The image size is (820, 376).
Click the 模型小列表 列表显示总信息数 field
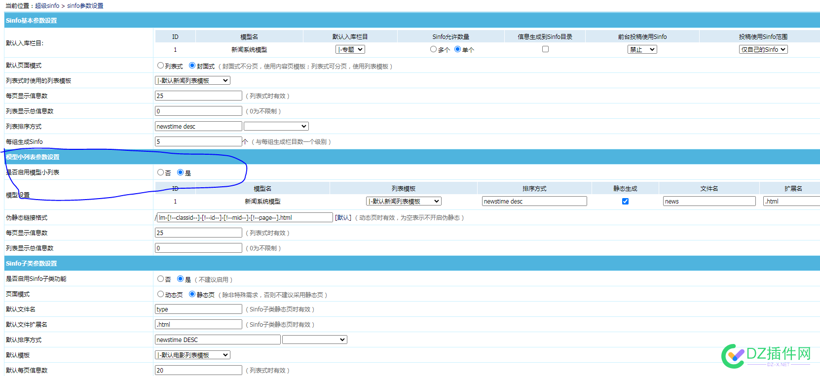click(x=198, y=248)
